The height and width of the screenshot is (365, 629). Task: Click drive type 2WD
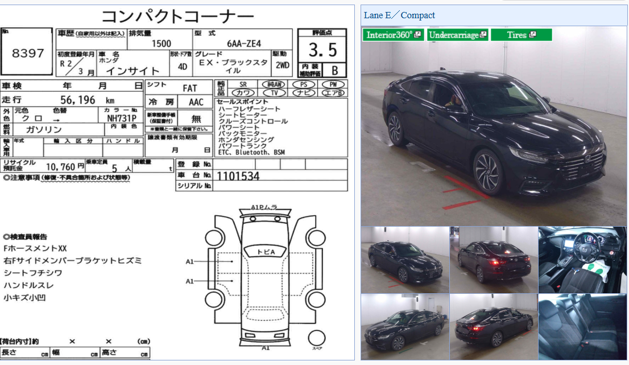click(283, 65)
